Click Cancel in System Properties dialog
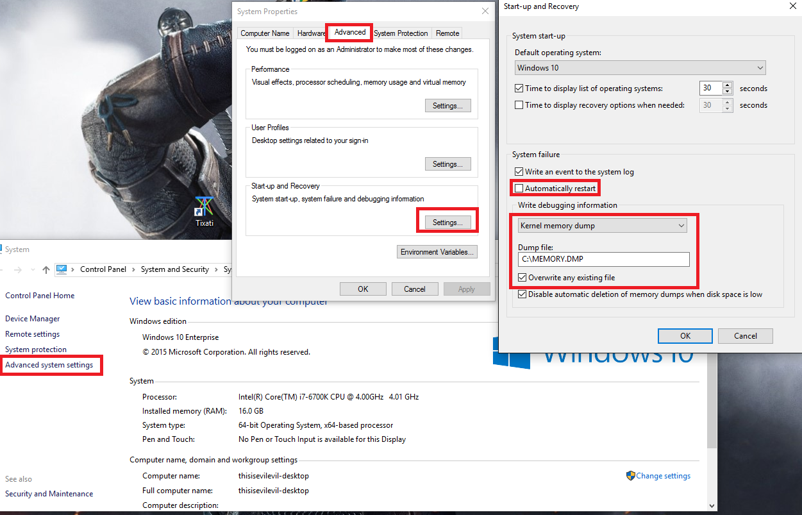Viewport: 802px width, 515px height. tap(415, 289)
